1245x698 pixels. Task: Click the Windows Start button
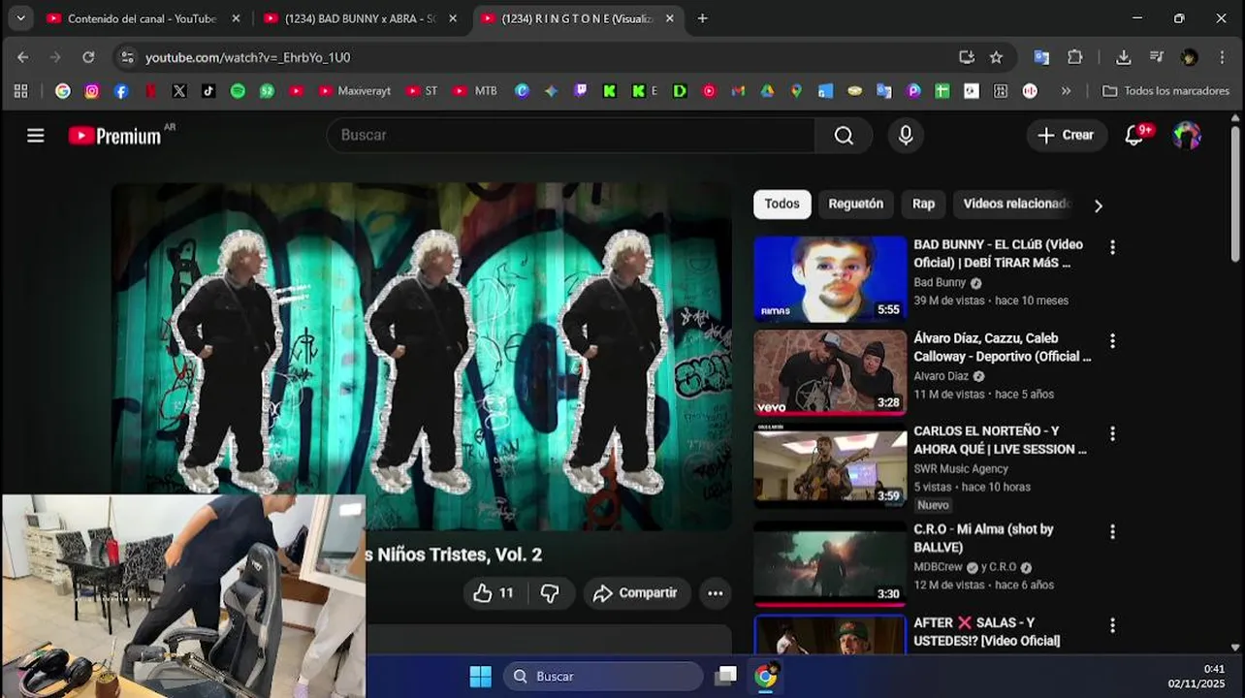(x=481, y=677)
